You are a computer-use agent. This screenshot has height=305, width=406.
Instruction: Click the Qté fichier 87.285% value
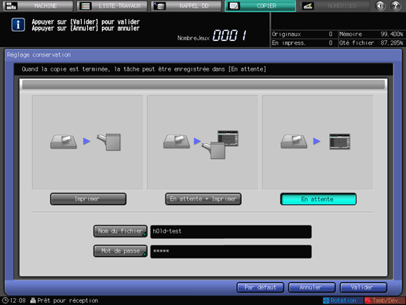(x=392, y=42)
